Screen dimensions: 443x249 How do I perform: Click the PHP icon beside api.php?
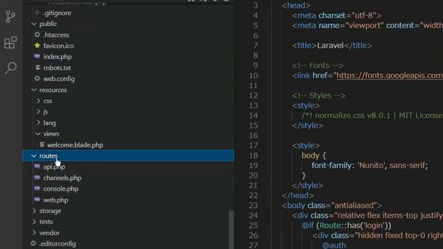tap(37, 167)
